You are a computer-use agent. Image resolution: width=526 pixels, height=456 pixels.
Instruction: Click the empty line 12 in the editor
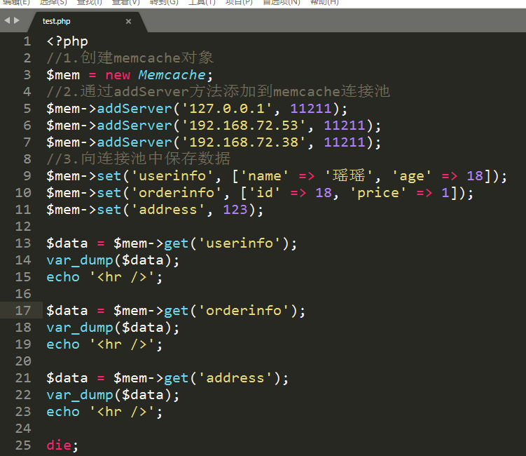(210, 227)
